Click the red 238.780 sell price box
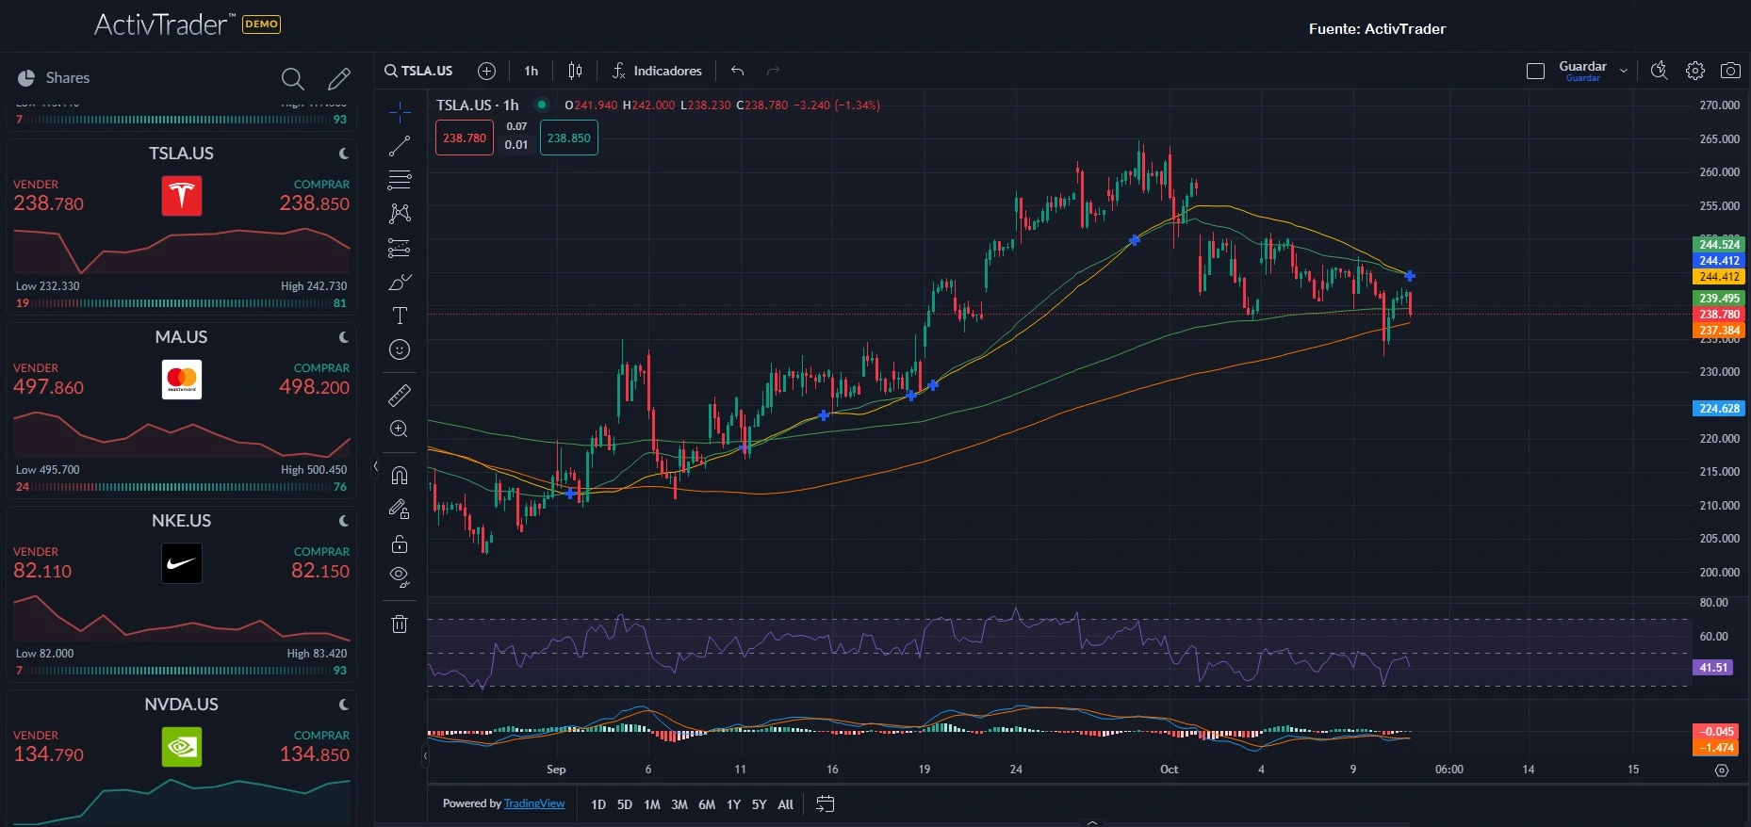The image size is (1751, 827). (465, 138)
